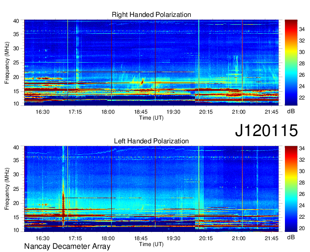
Task: Click the "21:45" tick of Left Handed plot
Action: [x=271, y=238]
